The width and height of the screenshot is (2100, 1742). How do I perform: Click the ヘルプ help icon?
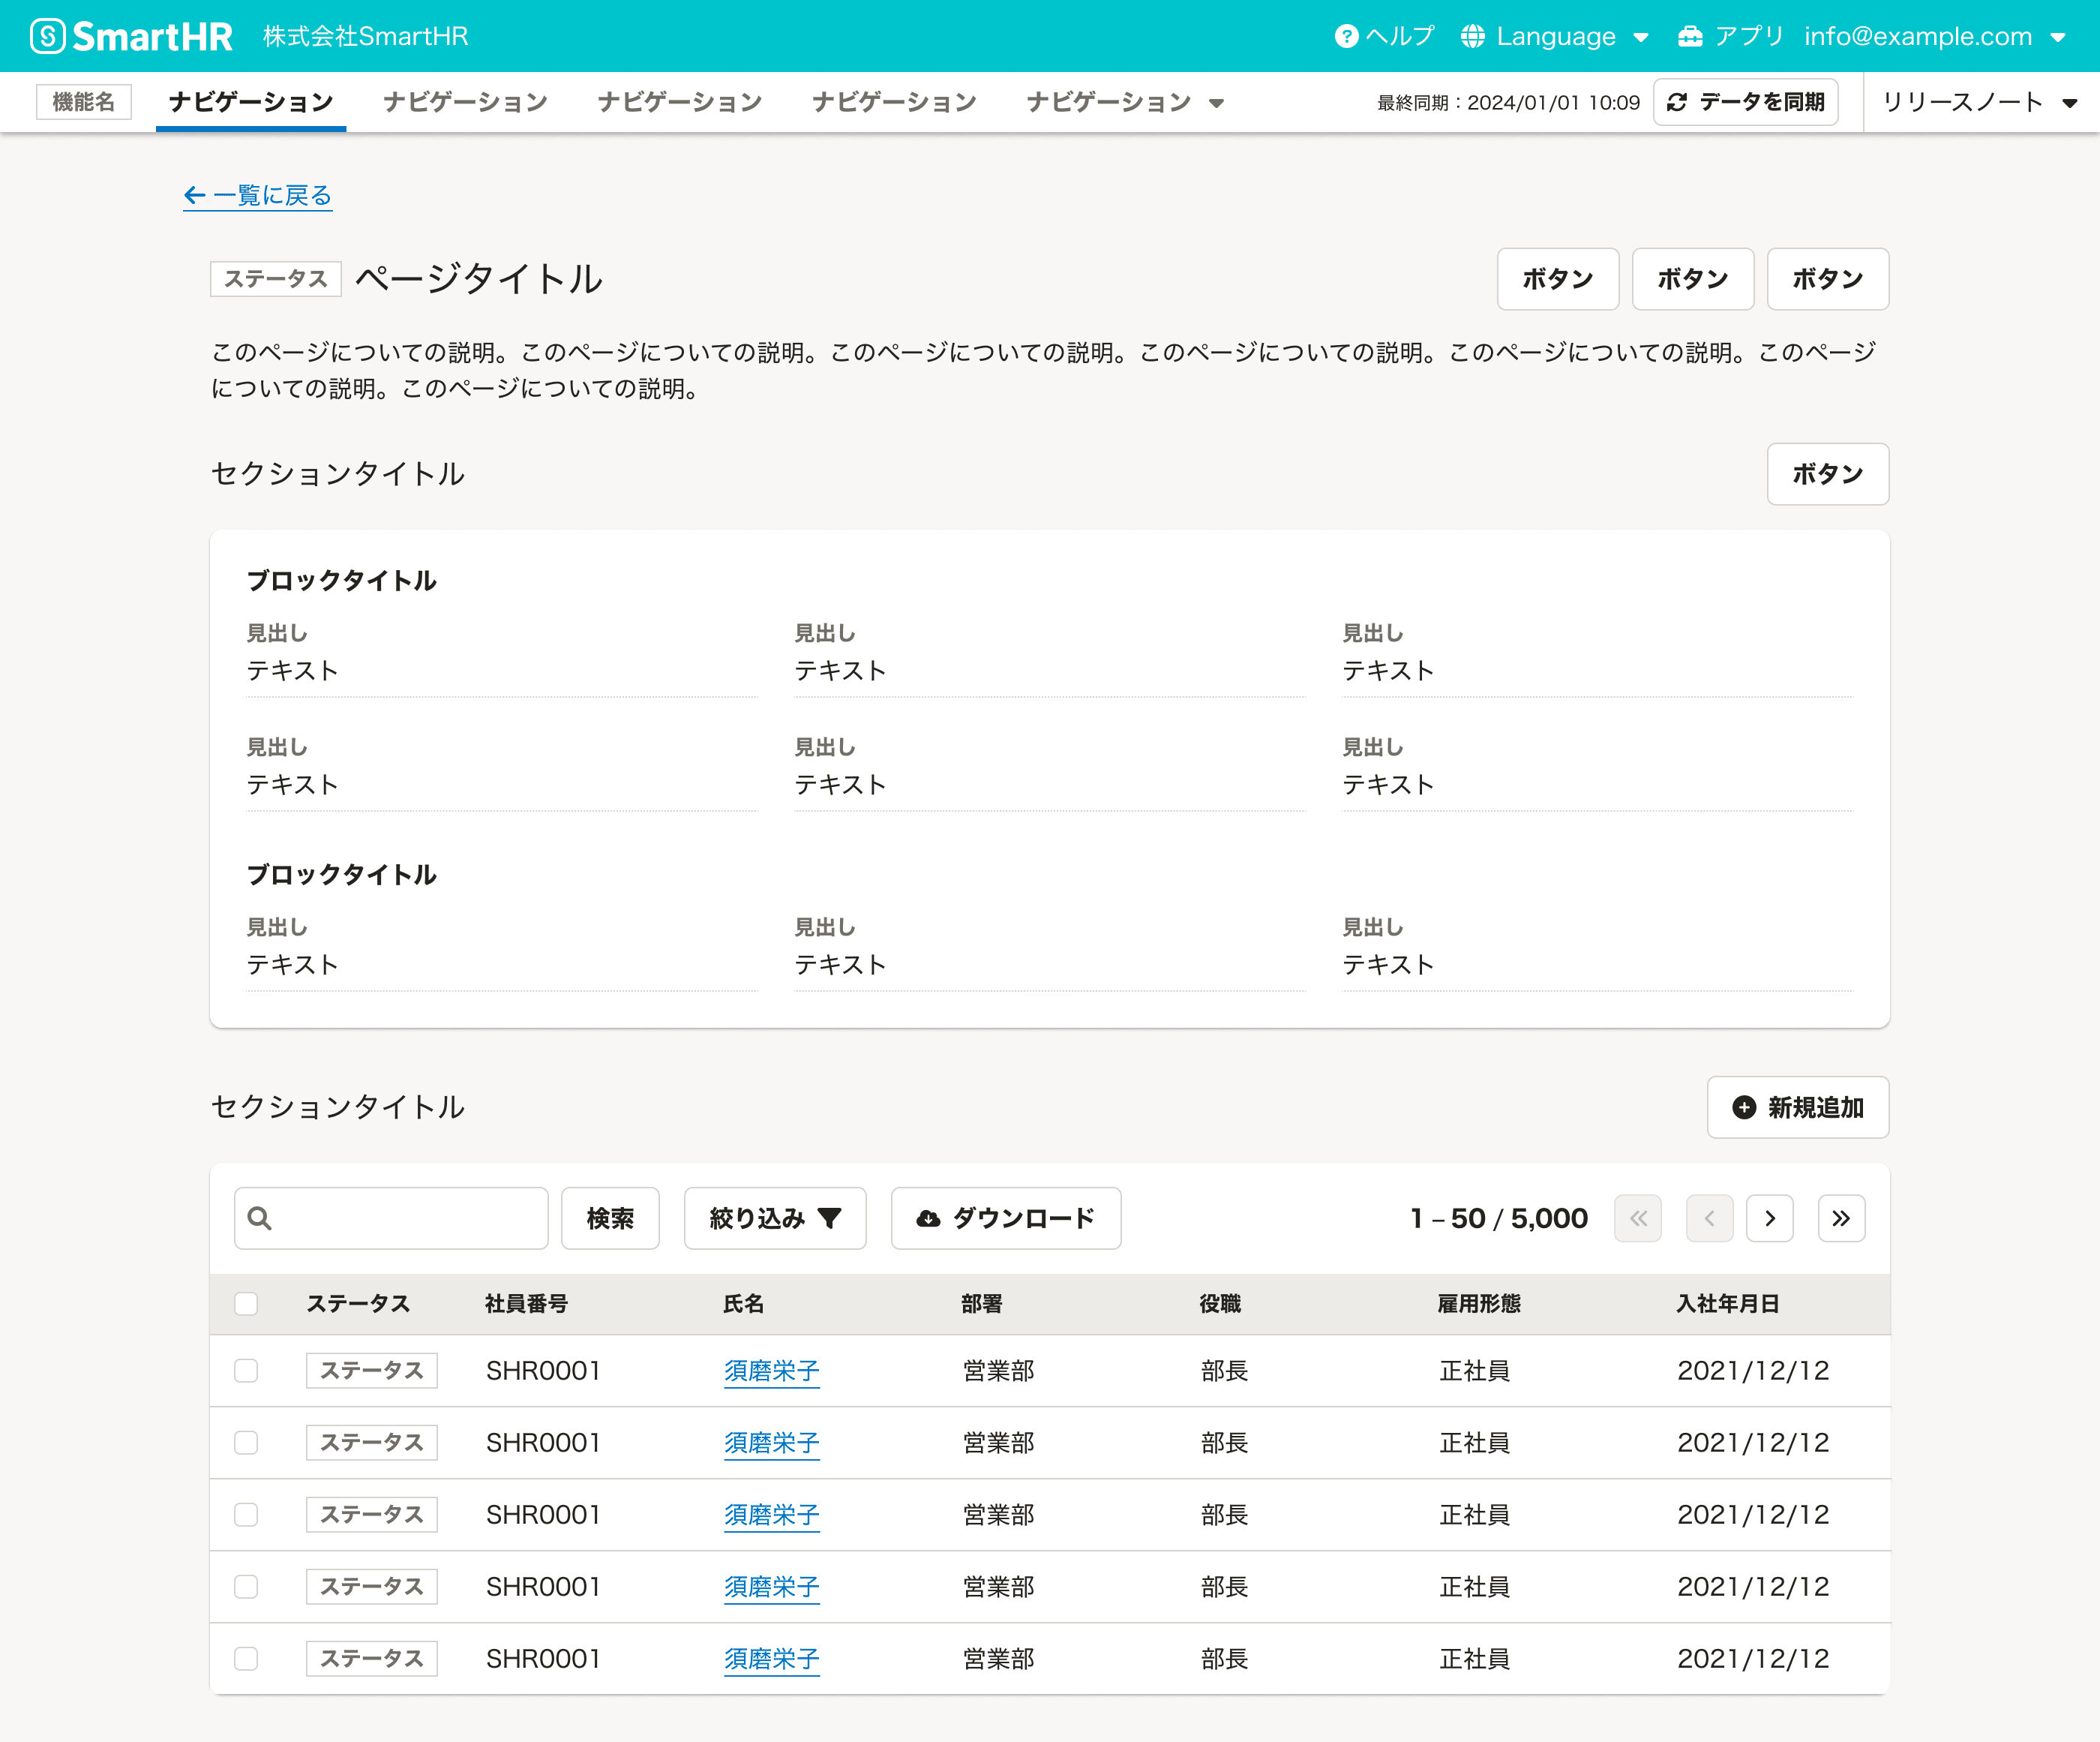[1348, 35]
